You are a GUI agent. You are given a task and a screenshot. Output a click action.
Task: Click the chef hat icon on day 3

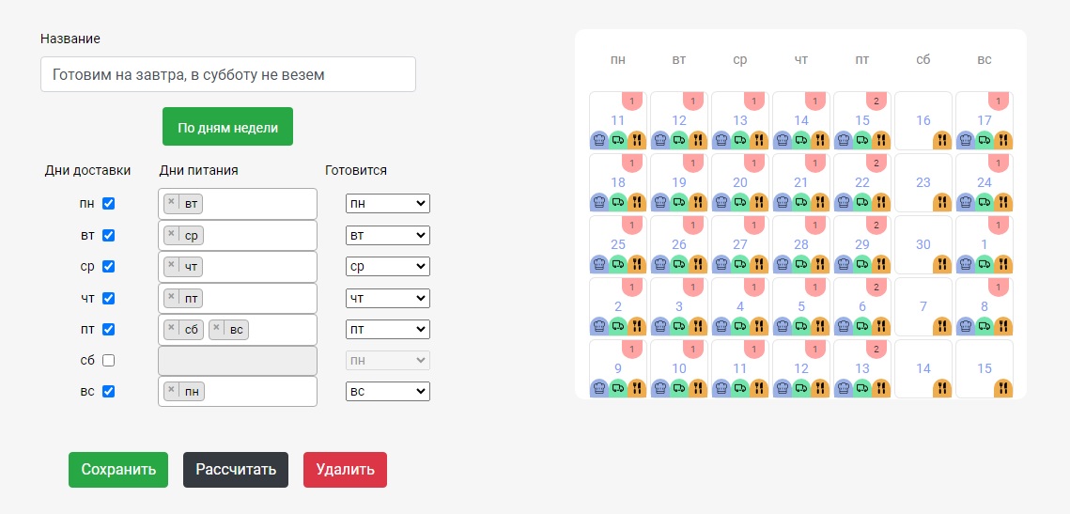point(659,325)
